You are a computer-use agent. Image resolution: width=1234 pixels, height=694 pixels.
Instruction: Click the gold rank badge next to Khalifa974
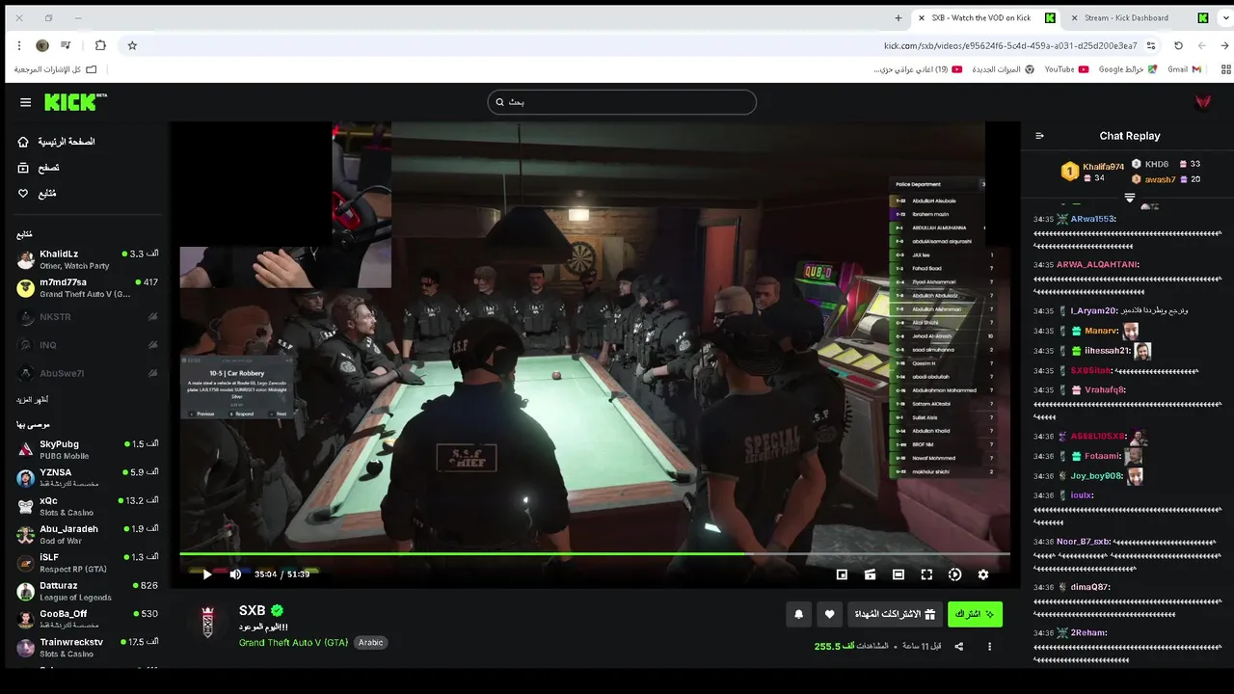click(1069, 172)
